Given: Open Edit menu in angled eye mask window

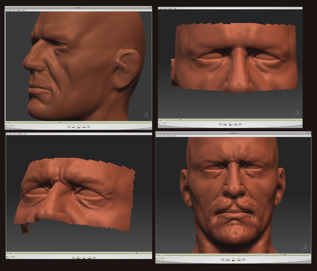Looking at the screenshot, I should tap(10, 134).
